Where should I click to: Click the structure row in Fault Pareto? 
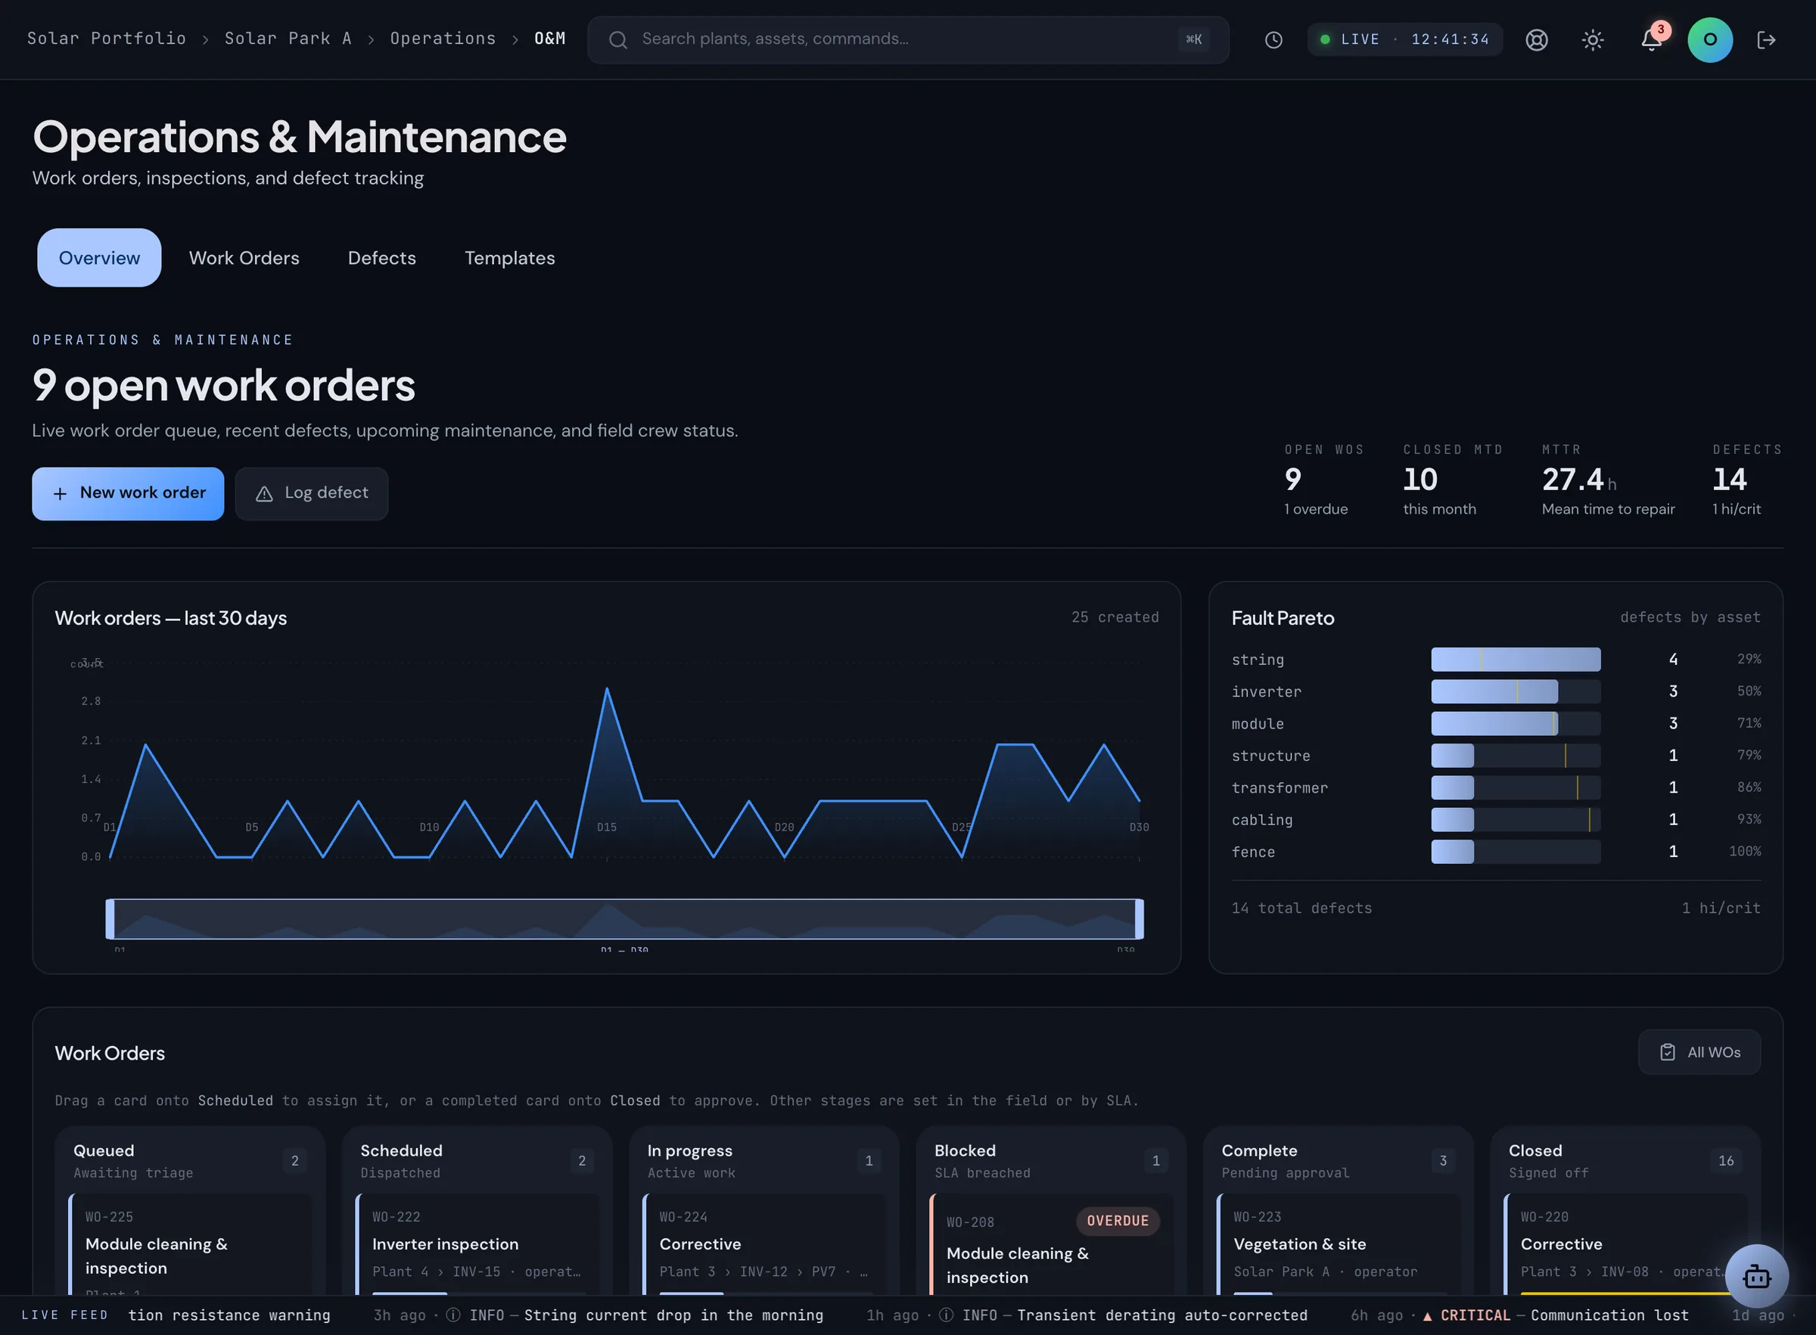click(x=1495, y=756)
